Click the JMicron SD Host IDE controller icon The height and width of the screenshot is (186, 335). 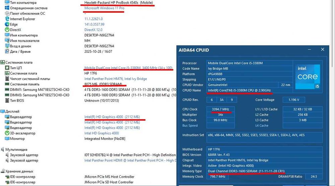pos(7,182)
